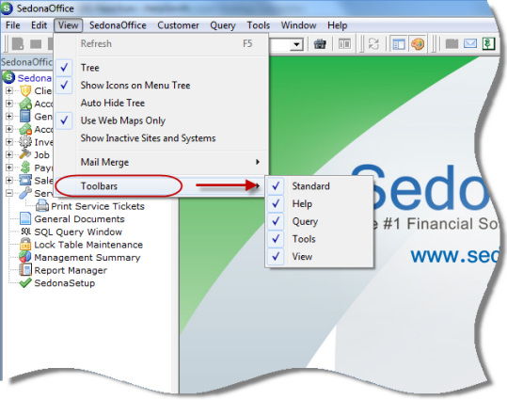Open the Tools menu in the menu bar
Viewport: 507px width, 400px height.
[x=259, y=25]
